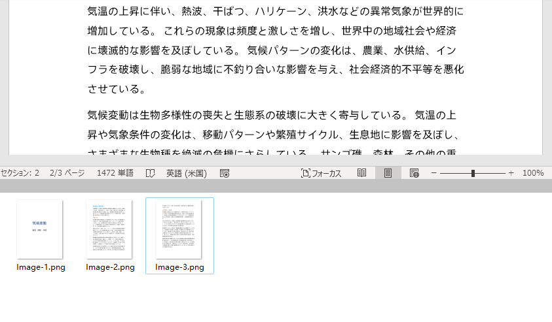Viewport: 552px width, 322px height.
Task: Open word count 1472 単語
Action: 115,173
